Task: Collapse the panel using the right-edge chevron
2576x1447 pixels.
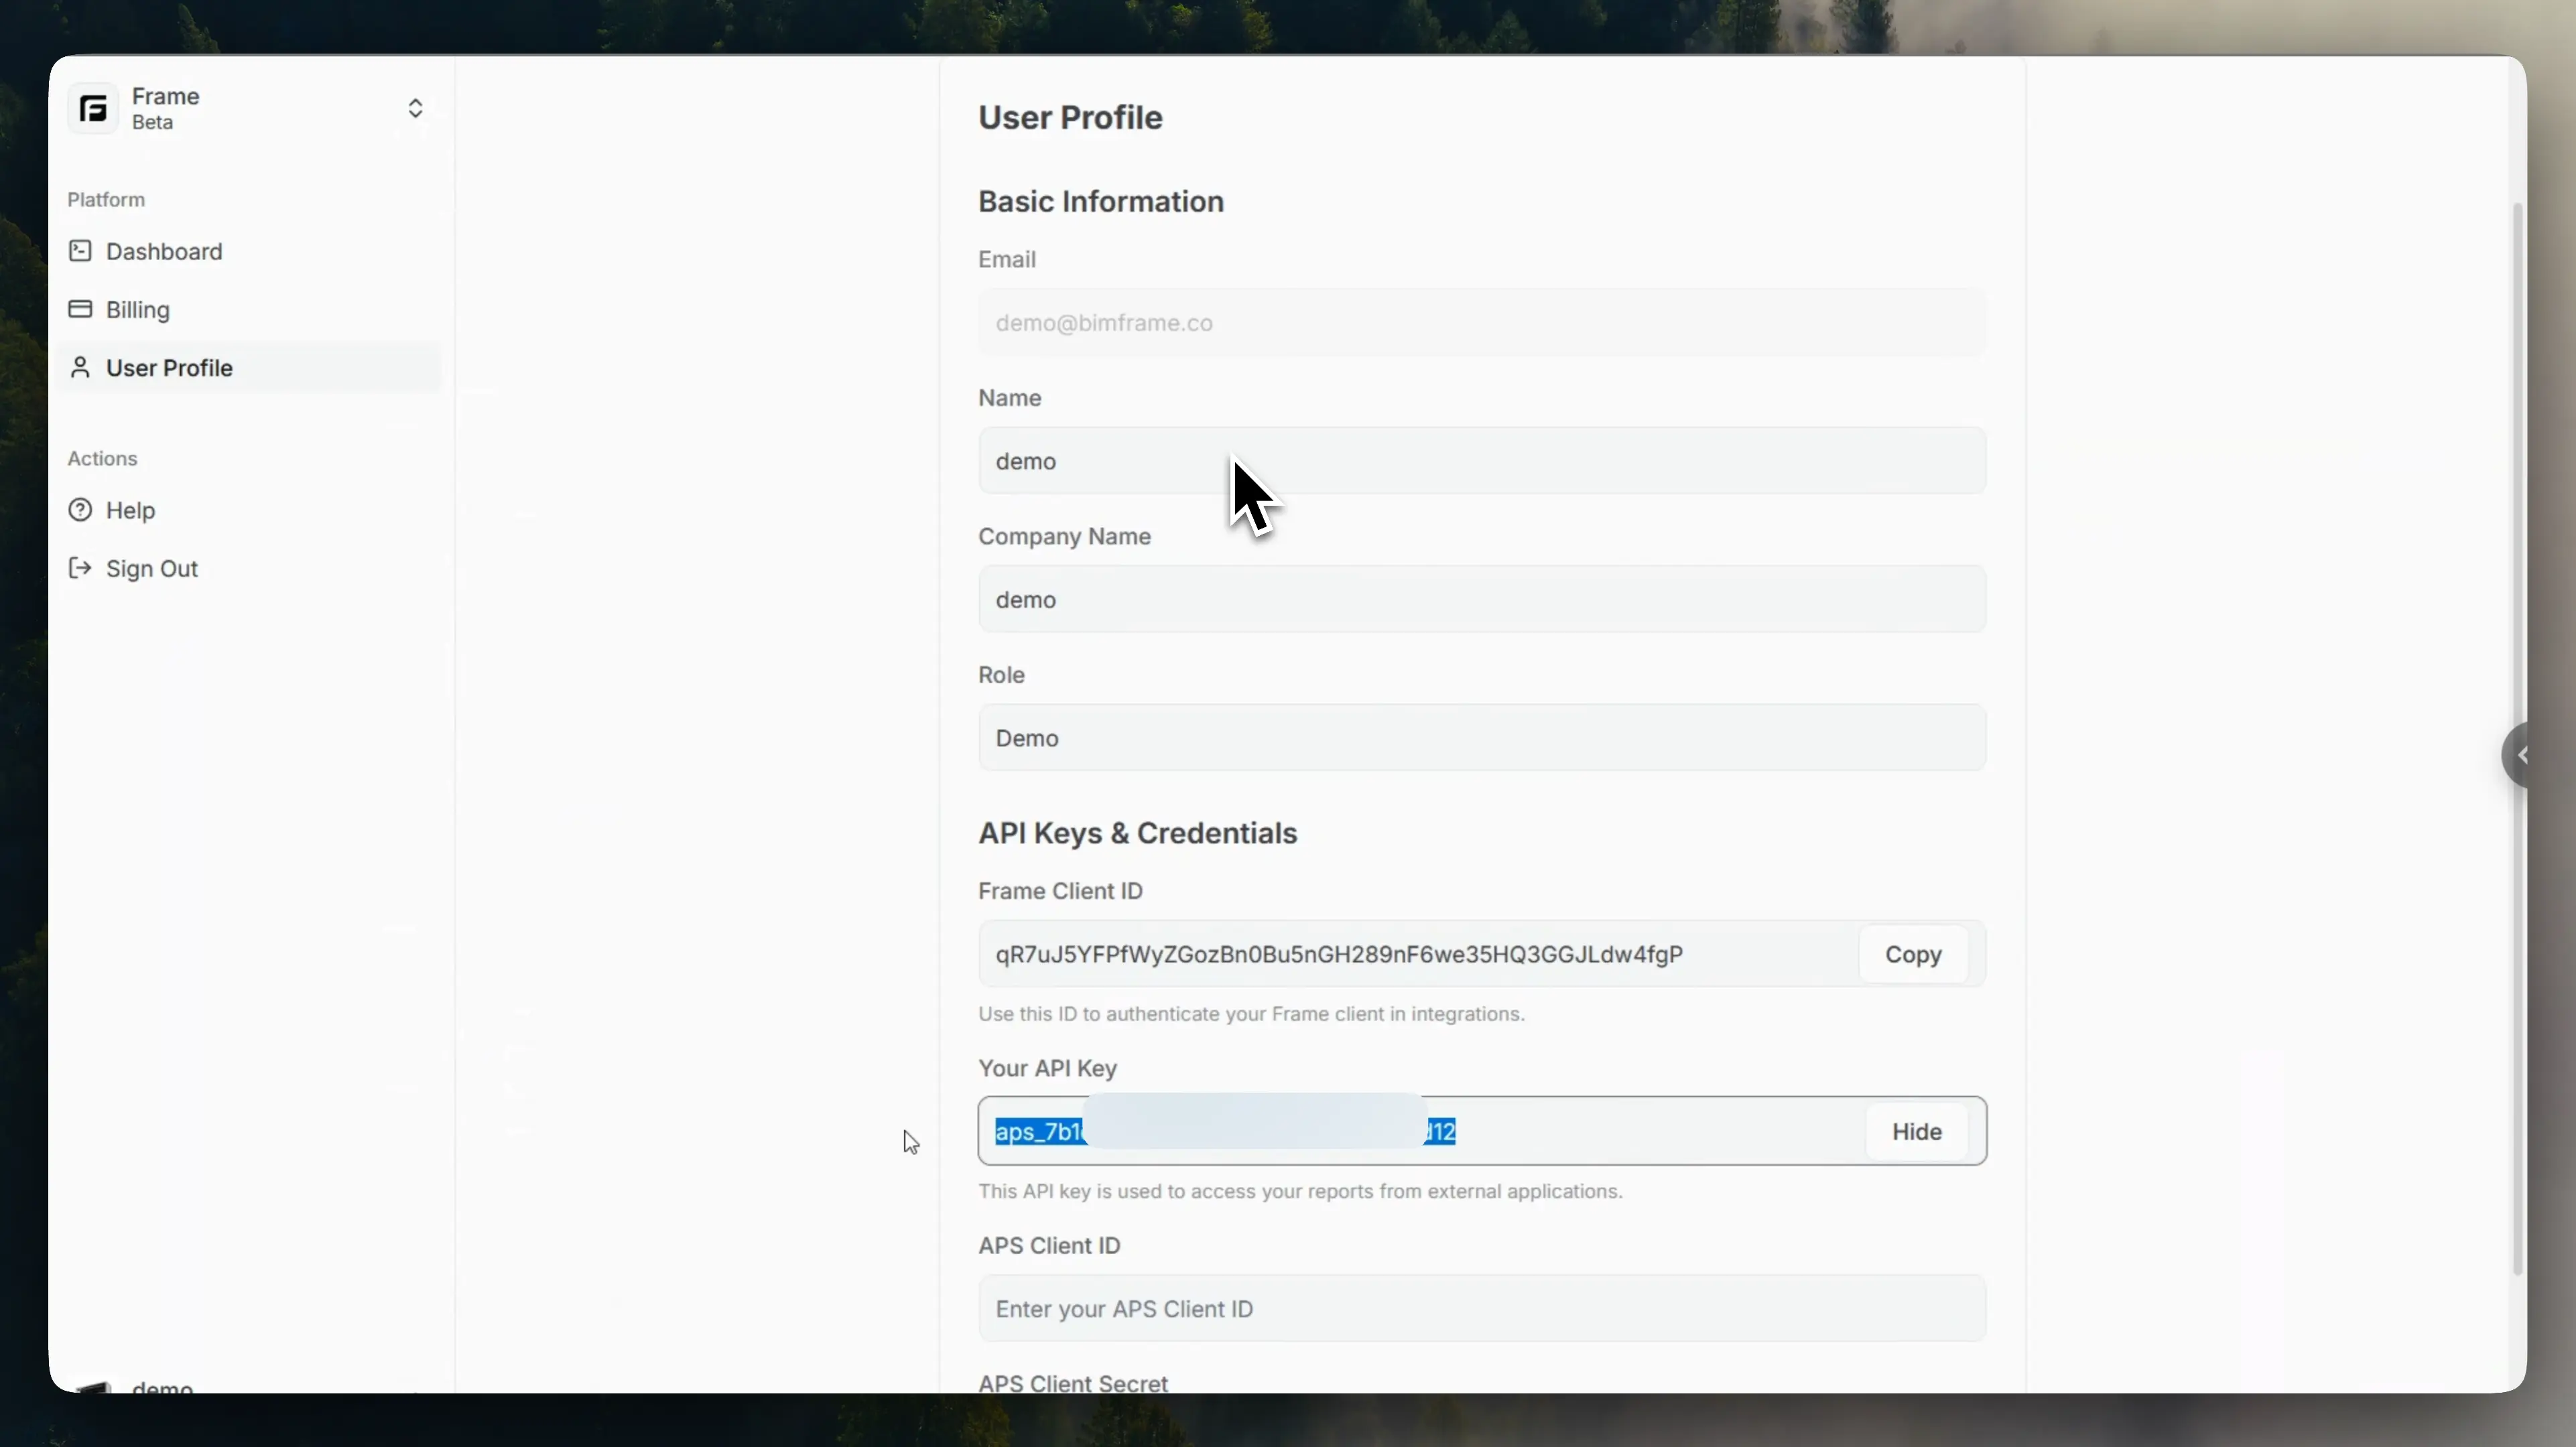Action: (x=2523, y=755)
